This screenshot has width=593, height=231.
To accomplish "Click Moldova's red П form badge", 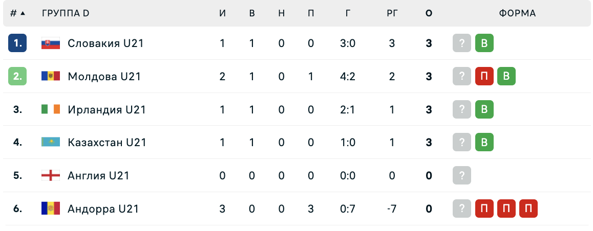I will pyautogui.click(x=484, y=77).
